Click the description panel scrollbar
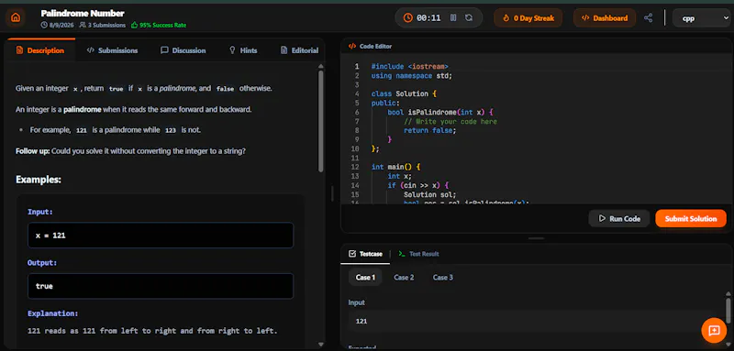 [320, 121]
